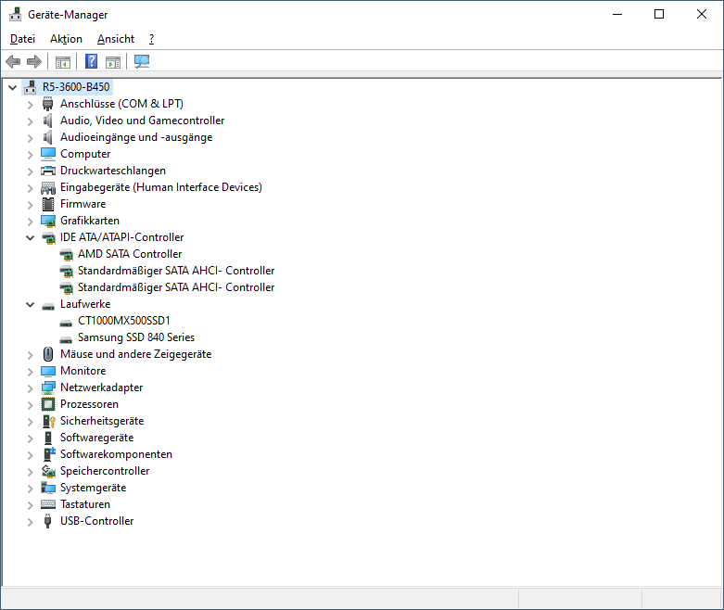Click the Mäuse und andere Zeigegeräte icon
This screenshot has width=724, height=610.
point(48,354)
